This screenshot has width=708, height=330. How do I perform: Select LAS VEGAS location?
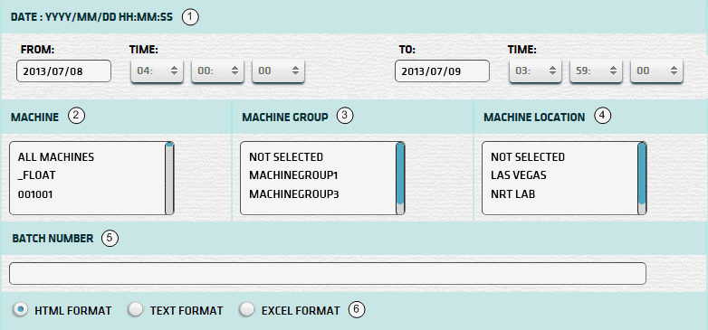tap(519, 175)
